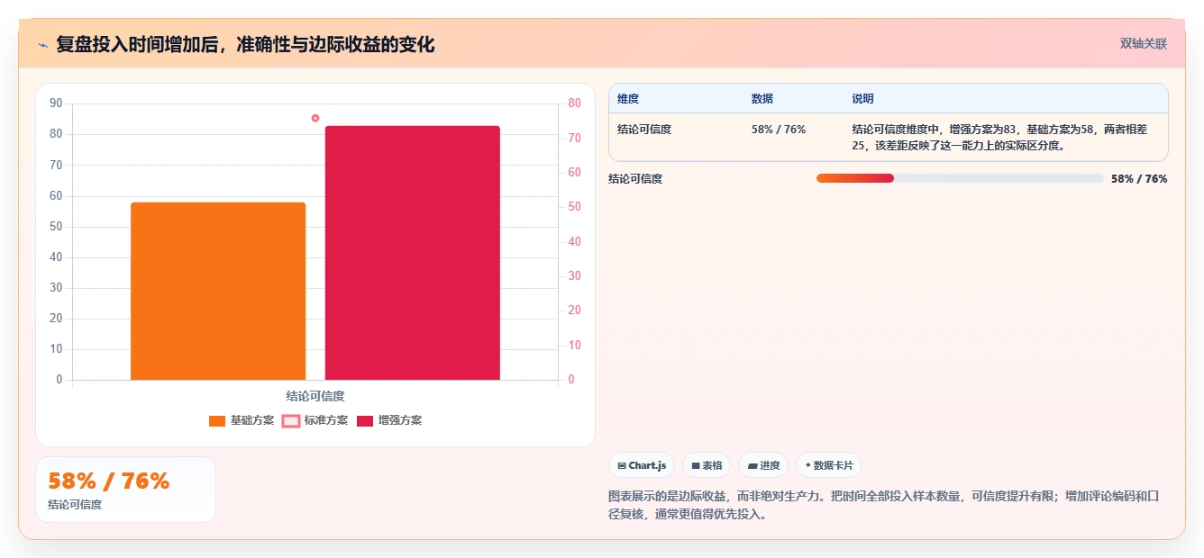Select the 进度 tag
Image resolution: width=1204 pixels, height=558 pixels.
click(763, 465)
